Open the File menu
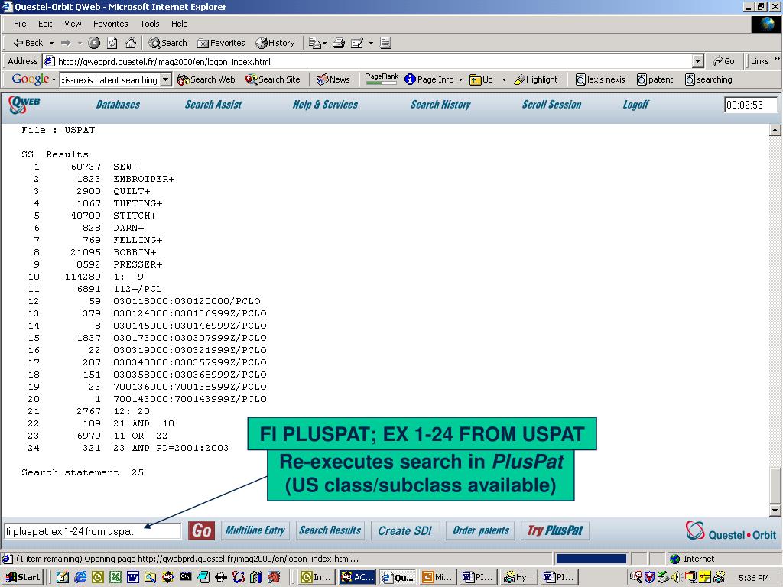This screenshot has width=783, height=587. pos(20,24)
